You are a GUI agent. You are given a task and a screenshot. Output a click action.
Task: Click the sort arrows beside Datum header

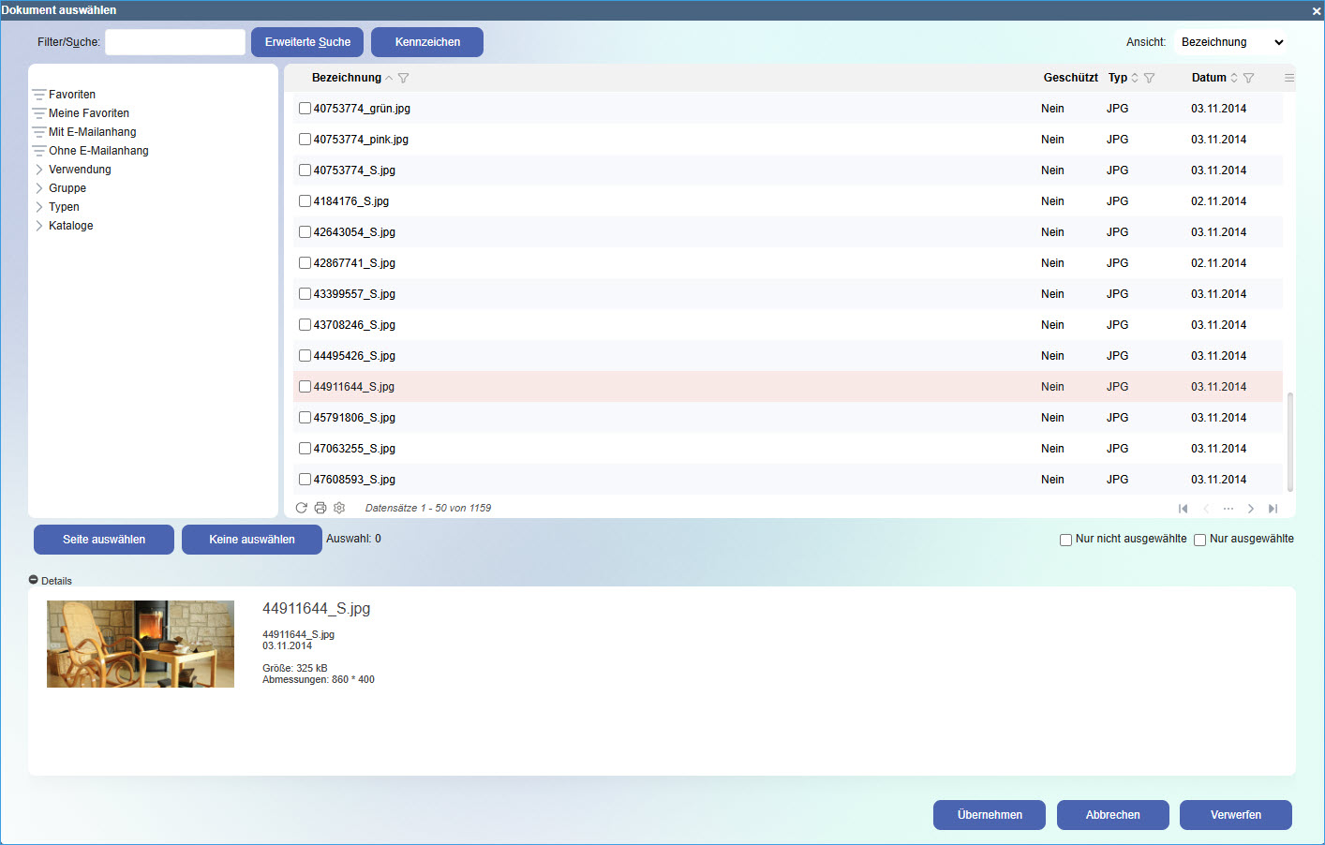[x=1234, y=78]
